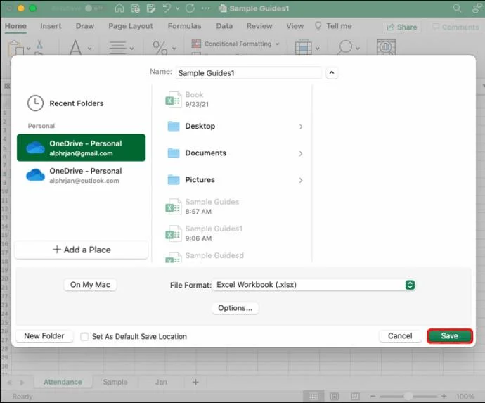
Task: Open the Alignment group icon
Action: 118,48
